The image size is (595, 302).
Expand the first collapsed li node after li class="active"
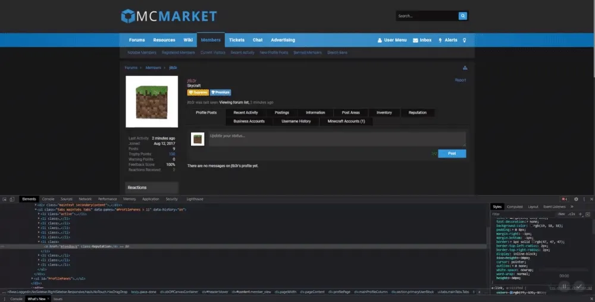tap(39, 219)
